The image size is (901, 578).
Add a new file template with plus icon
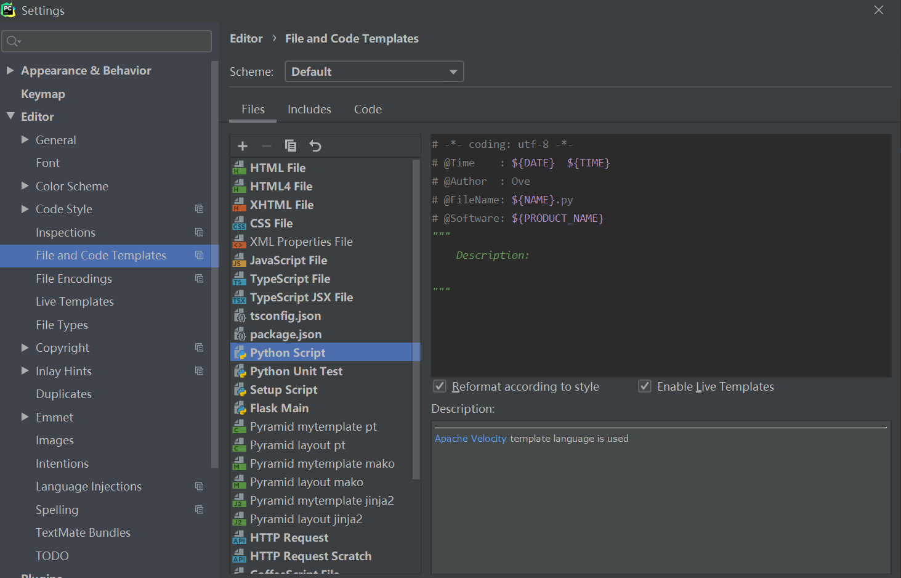242,145
